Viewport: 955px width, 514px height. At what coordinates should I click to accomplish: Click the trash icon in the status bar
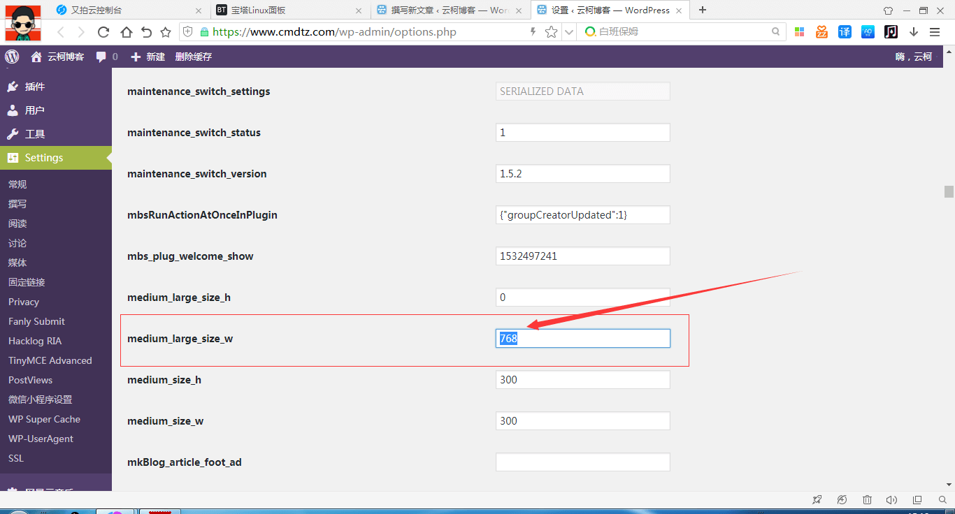[867, 499]
